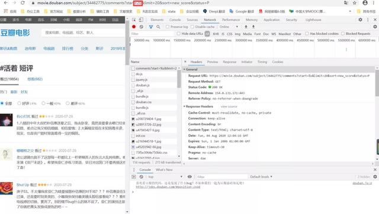379x214 pixels.
Task: Stop recording network log red button
Action: (x=134, y=27)
